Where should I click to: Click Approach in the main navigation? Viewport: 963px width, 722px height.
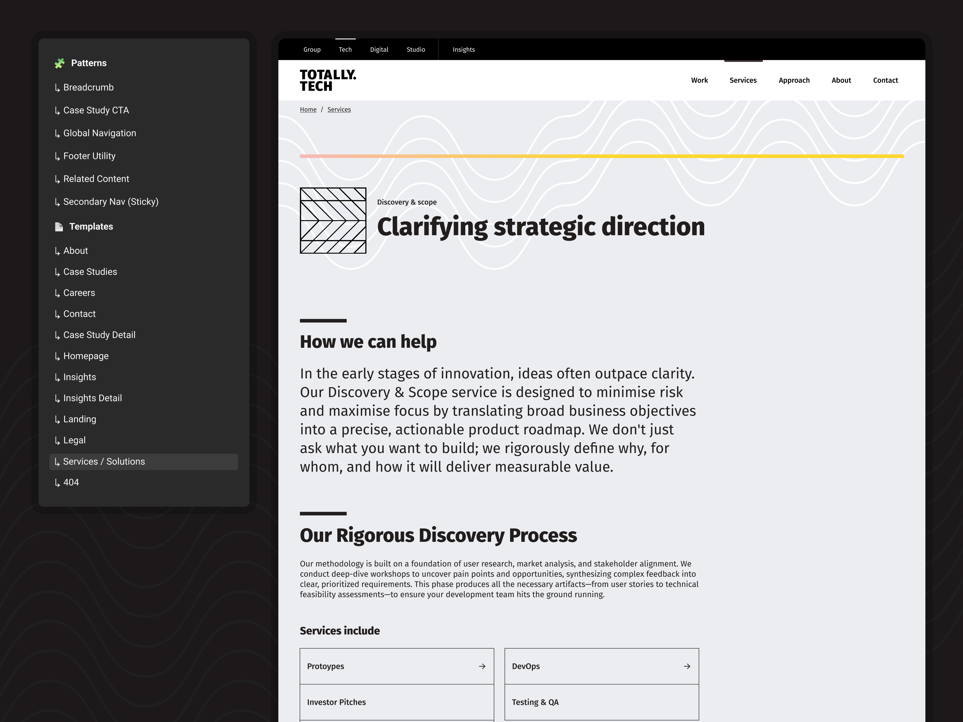coord(794,81)
